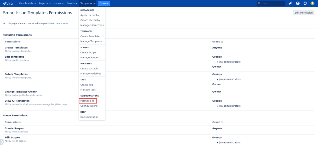Collapse the Templates menu
This screenshot has height=145, width=318.
pyautogui.click(x=88, y=3)
